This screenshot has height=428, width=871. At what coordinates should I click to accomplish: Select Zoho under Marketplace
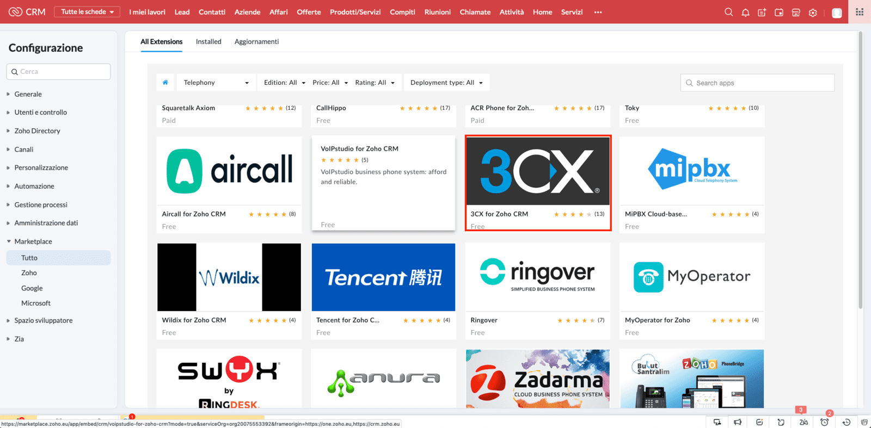point(29,273)
